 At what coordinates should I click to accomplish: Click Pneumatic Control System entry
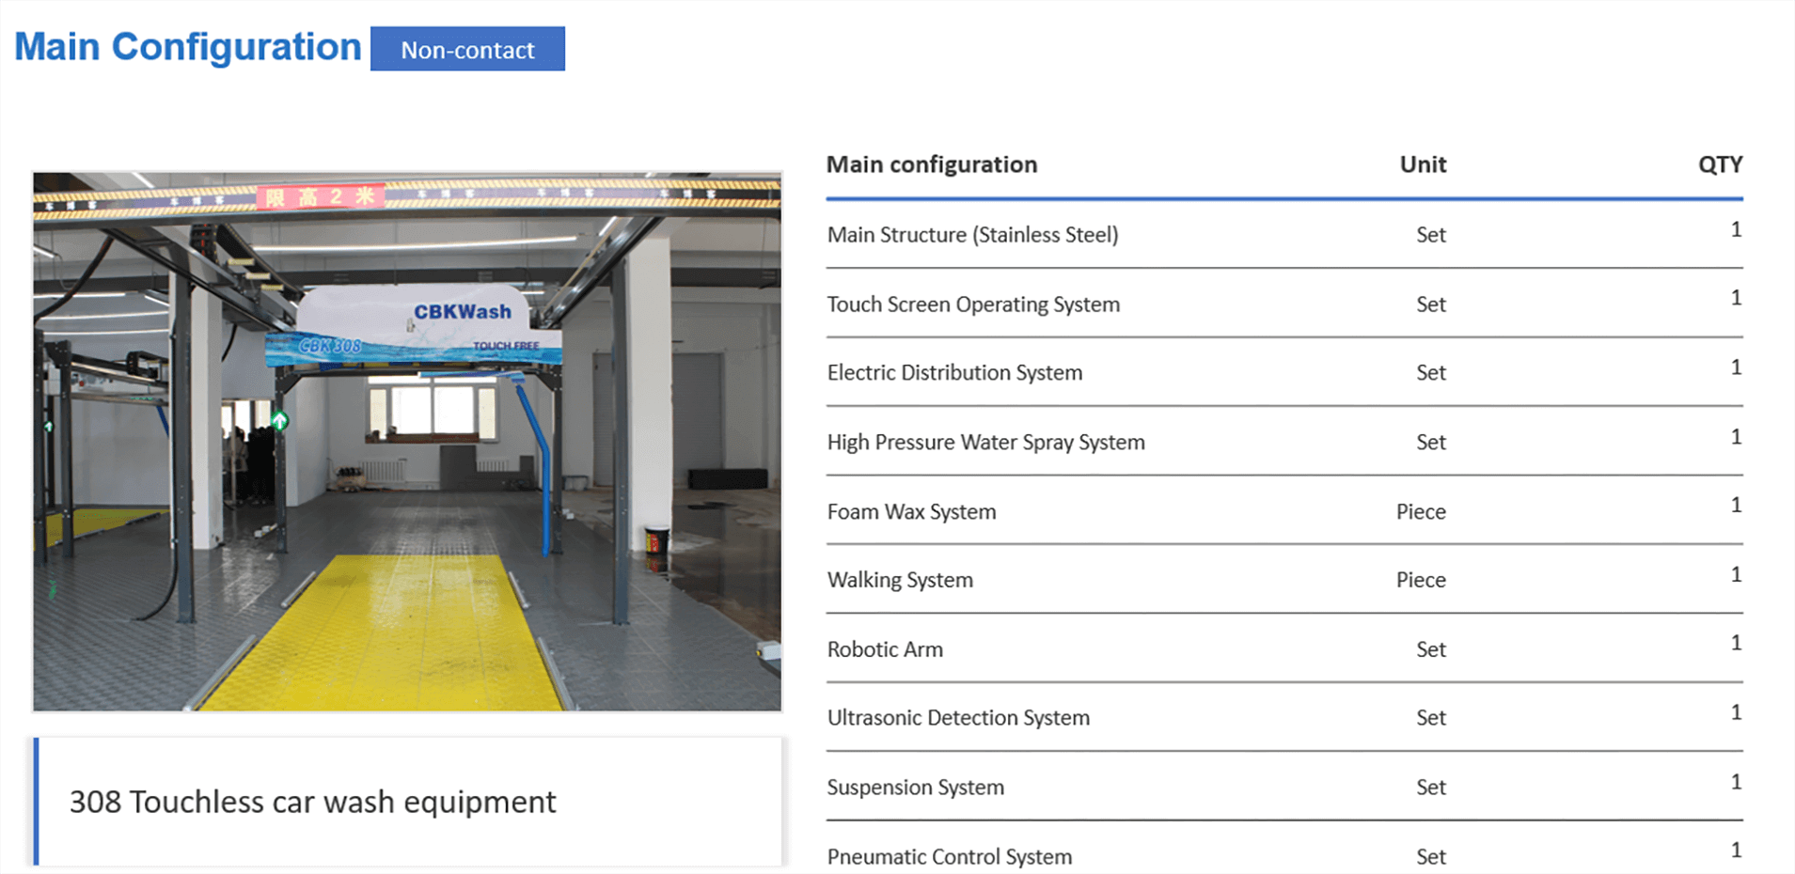(949, 856)
